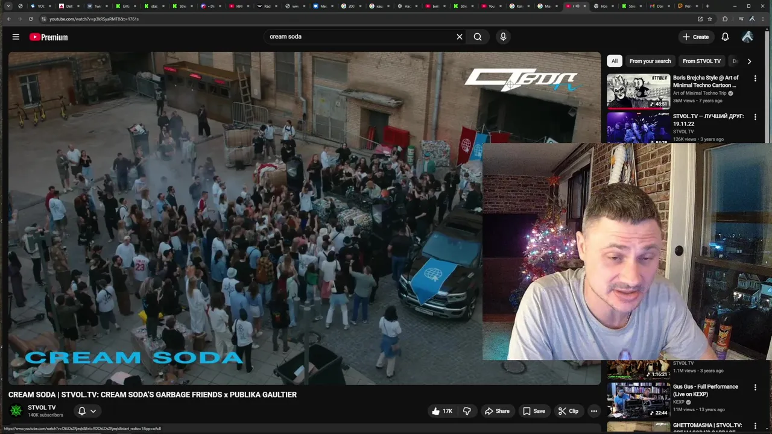Mute the playing YouTube tab speaker icon

(x=577, y=6)
